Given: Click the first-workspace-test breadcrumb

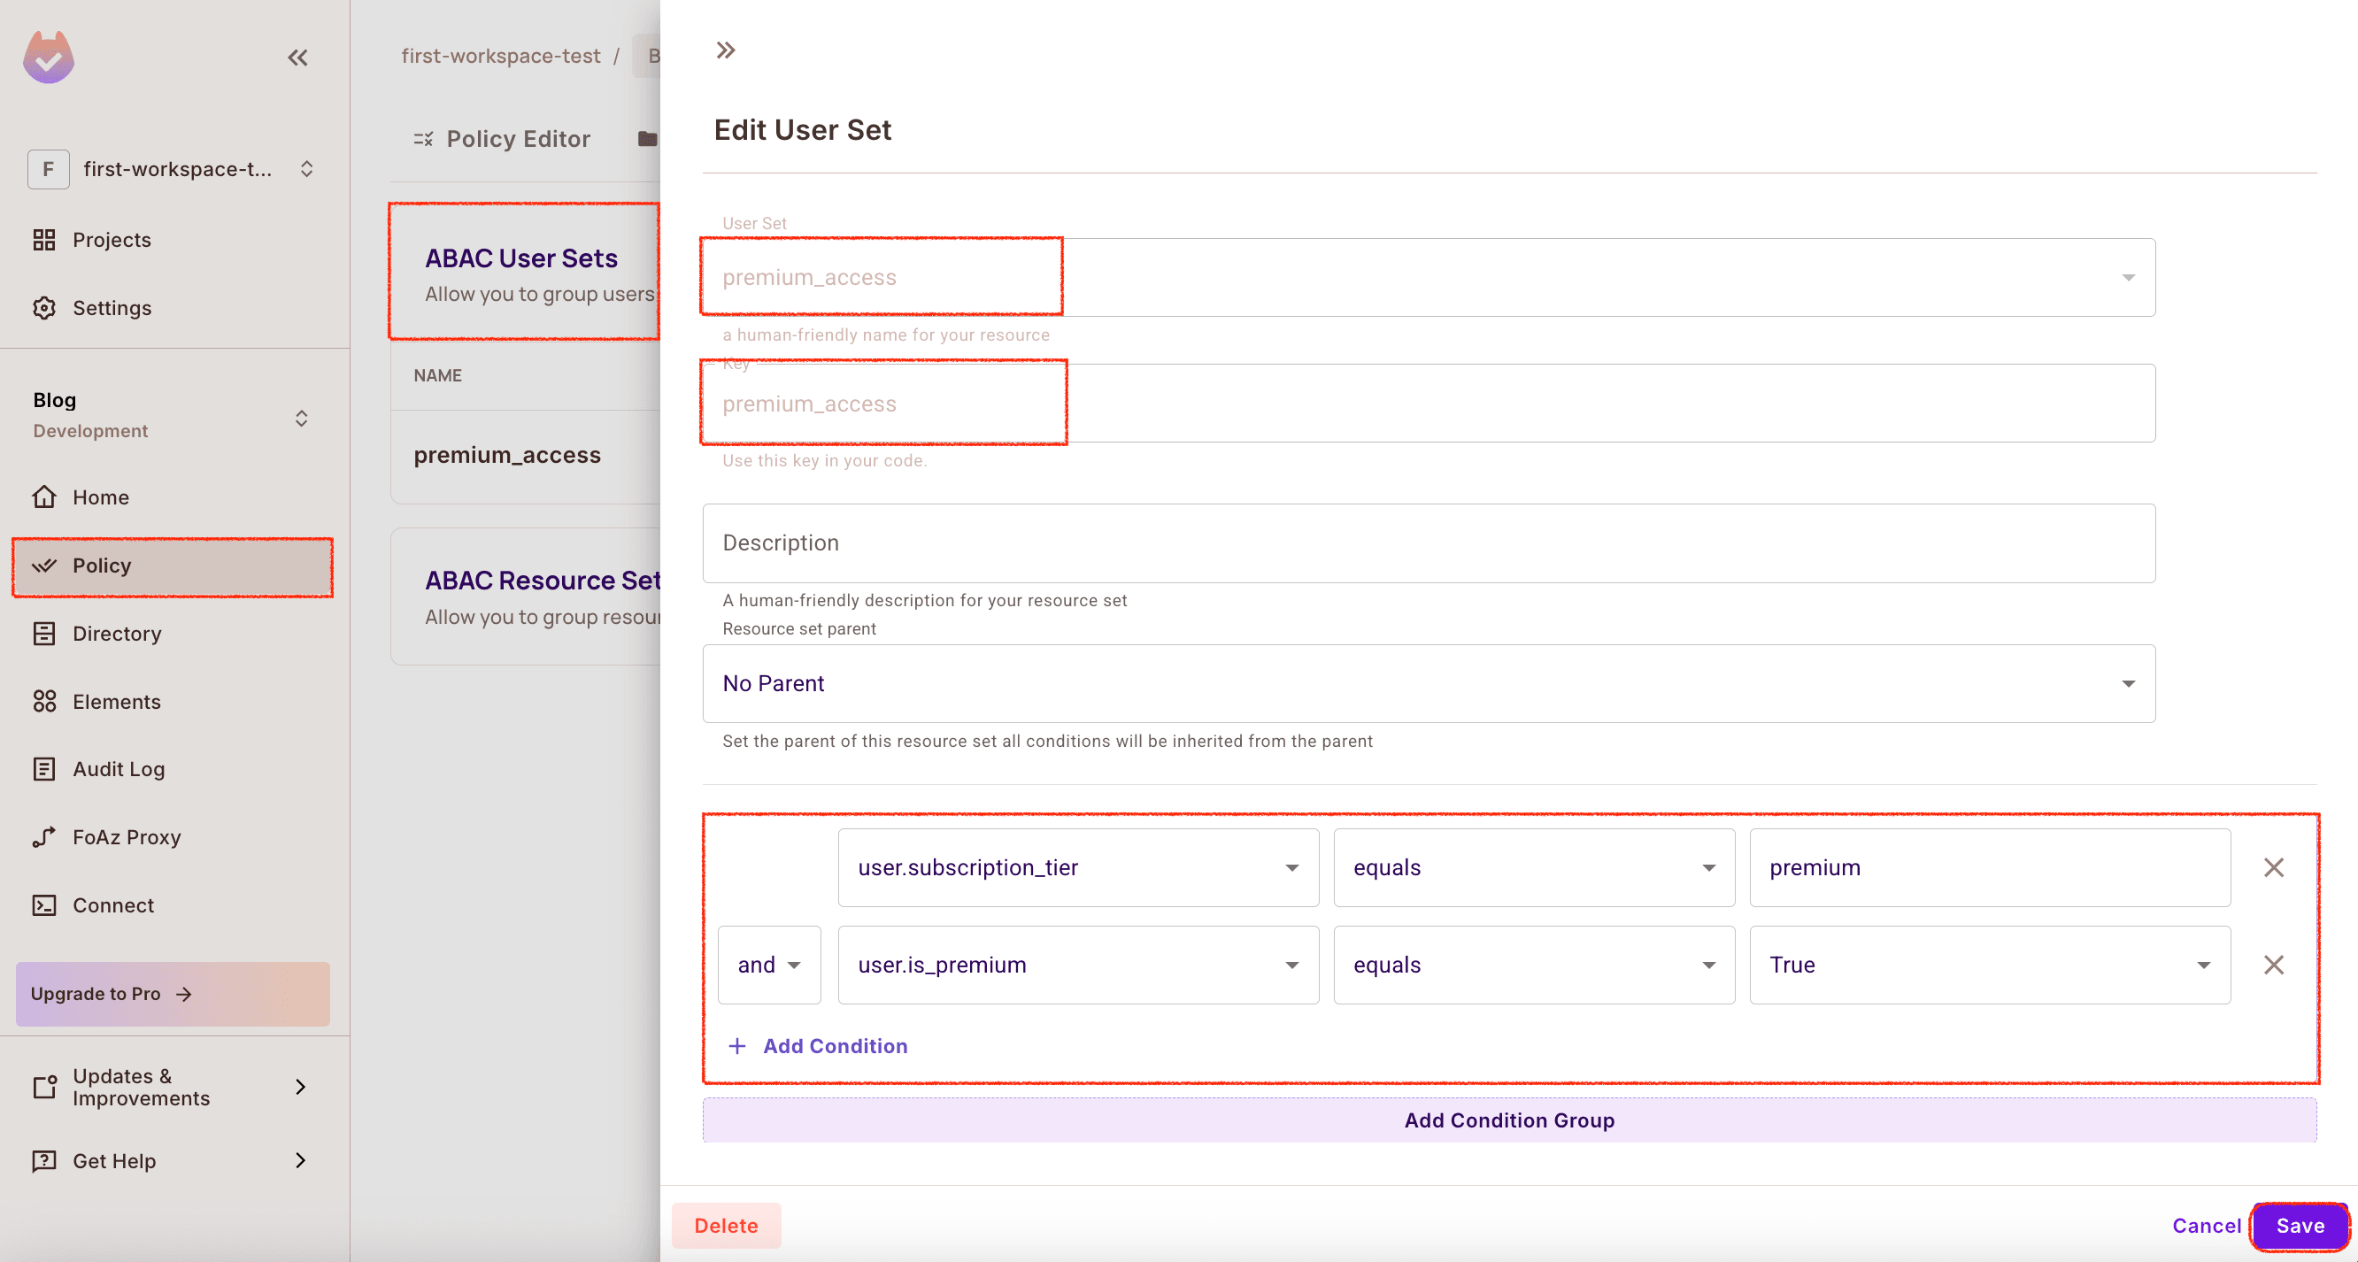Looking at the screenshot, I should click(x=501, y=56).
